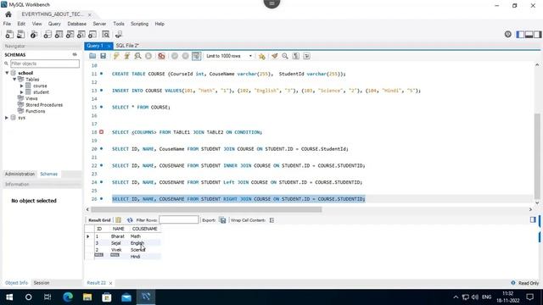543x305 pixels.
Task: Click the refresh results icon
Action: coord(130,220)
